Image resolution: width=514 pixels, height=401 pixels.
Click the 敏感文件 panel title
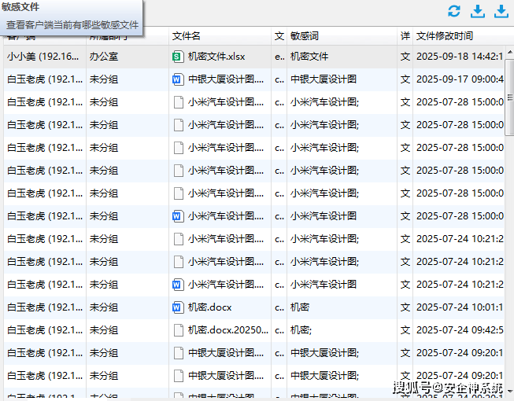(x=21, y=7)
